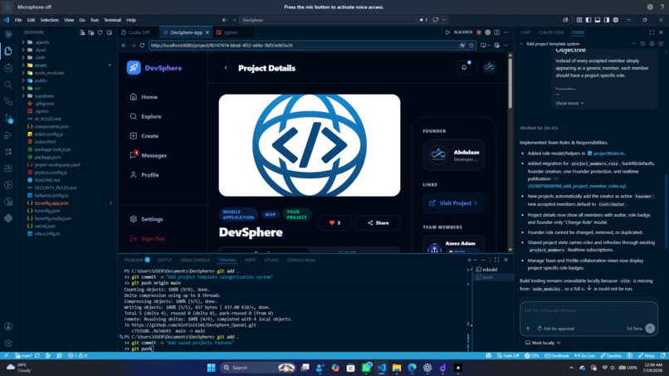The width and height of the screenshot is (669, 376).
Task: Like the project with heart button
Action: point(334,222)
